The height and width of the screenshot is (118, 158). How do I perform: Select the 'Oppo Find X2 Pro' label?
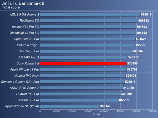(x=26, y=39)
